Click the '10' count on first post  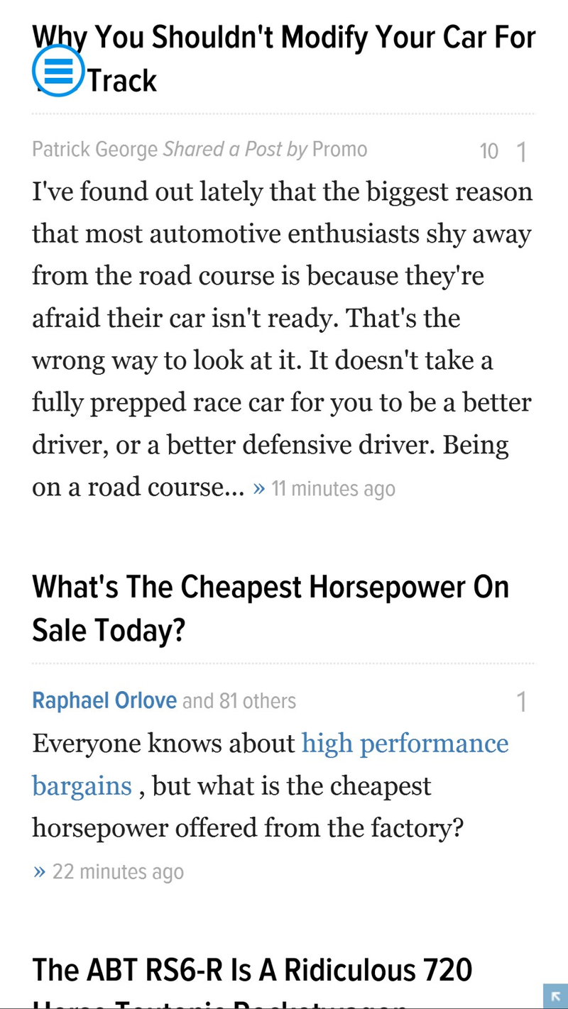click(x=489, y=151)
